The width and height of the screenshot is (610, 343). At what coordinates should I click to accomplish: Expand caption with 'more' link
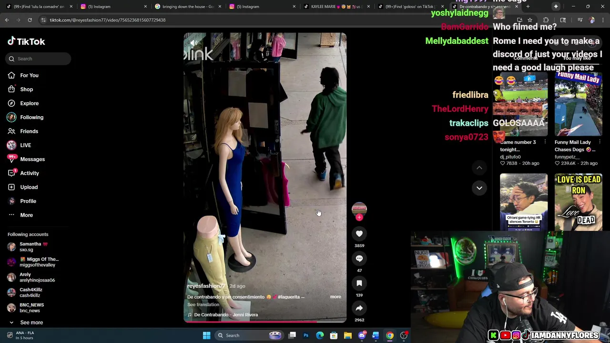point(335,297)
